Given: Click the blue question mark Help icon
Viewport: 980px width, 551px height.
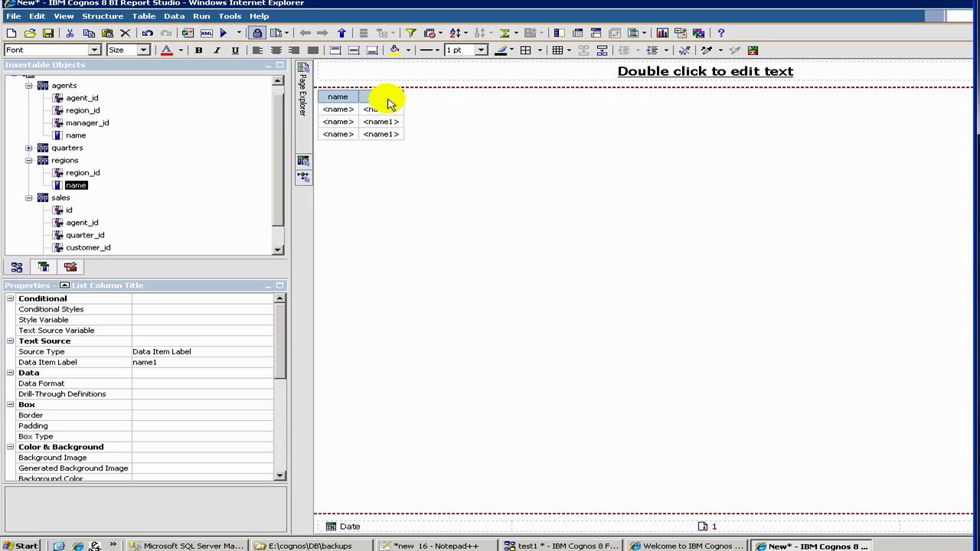Looking at the screenshot, I should point(721,33).
